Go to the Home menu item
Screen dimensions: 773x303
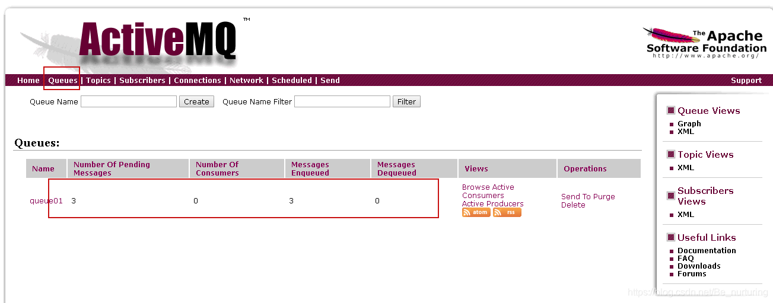pos(28,81)
